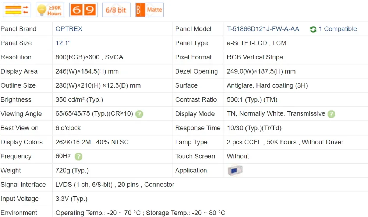The image size is (368, 217).
Task: Click the Frequency 60Hz help question mark
Action: point(78,156)
